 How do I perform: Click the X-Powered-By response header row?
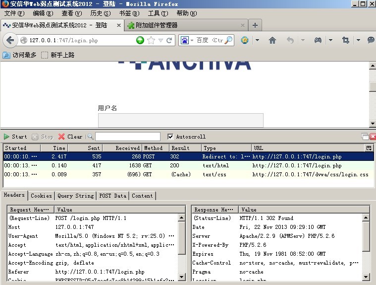(x=277, y=245)
